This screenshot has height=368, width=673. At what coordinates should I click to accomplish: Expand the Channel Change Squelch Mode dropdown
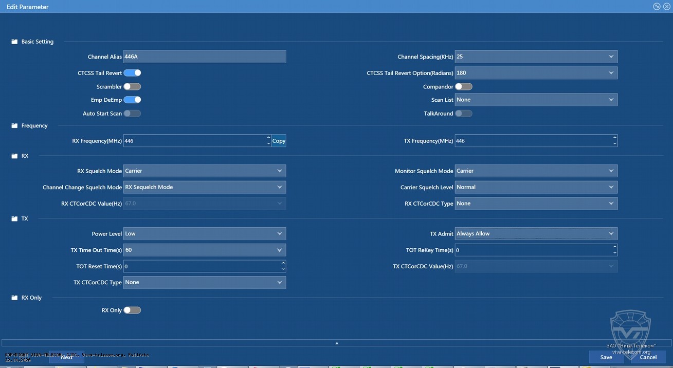pyautogui.click(x=205, y=187)
